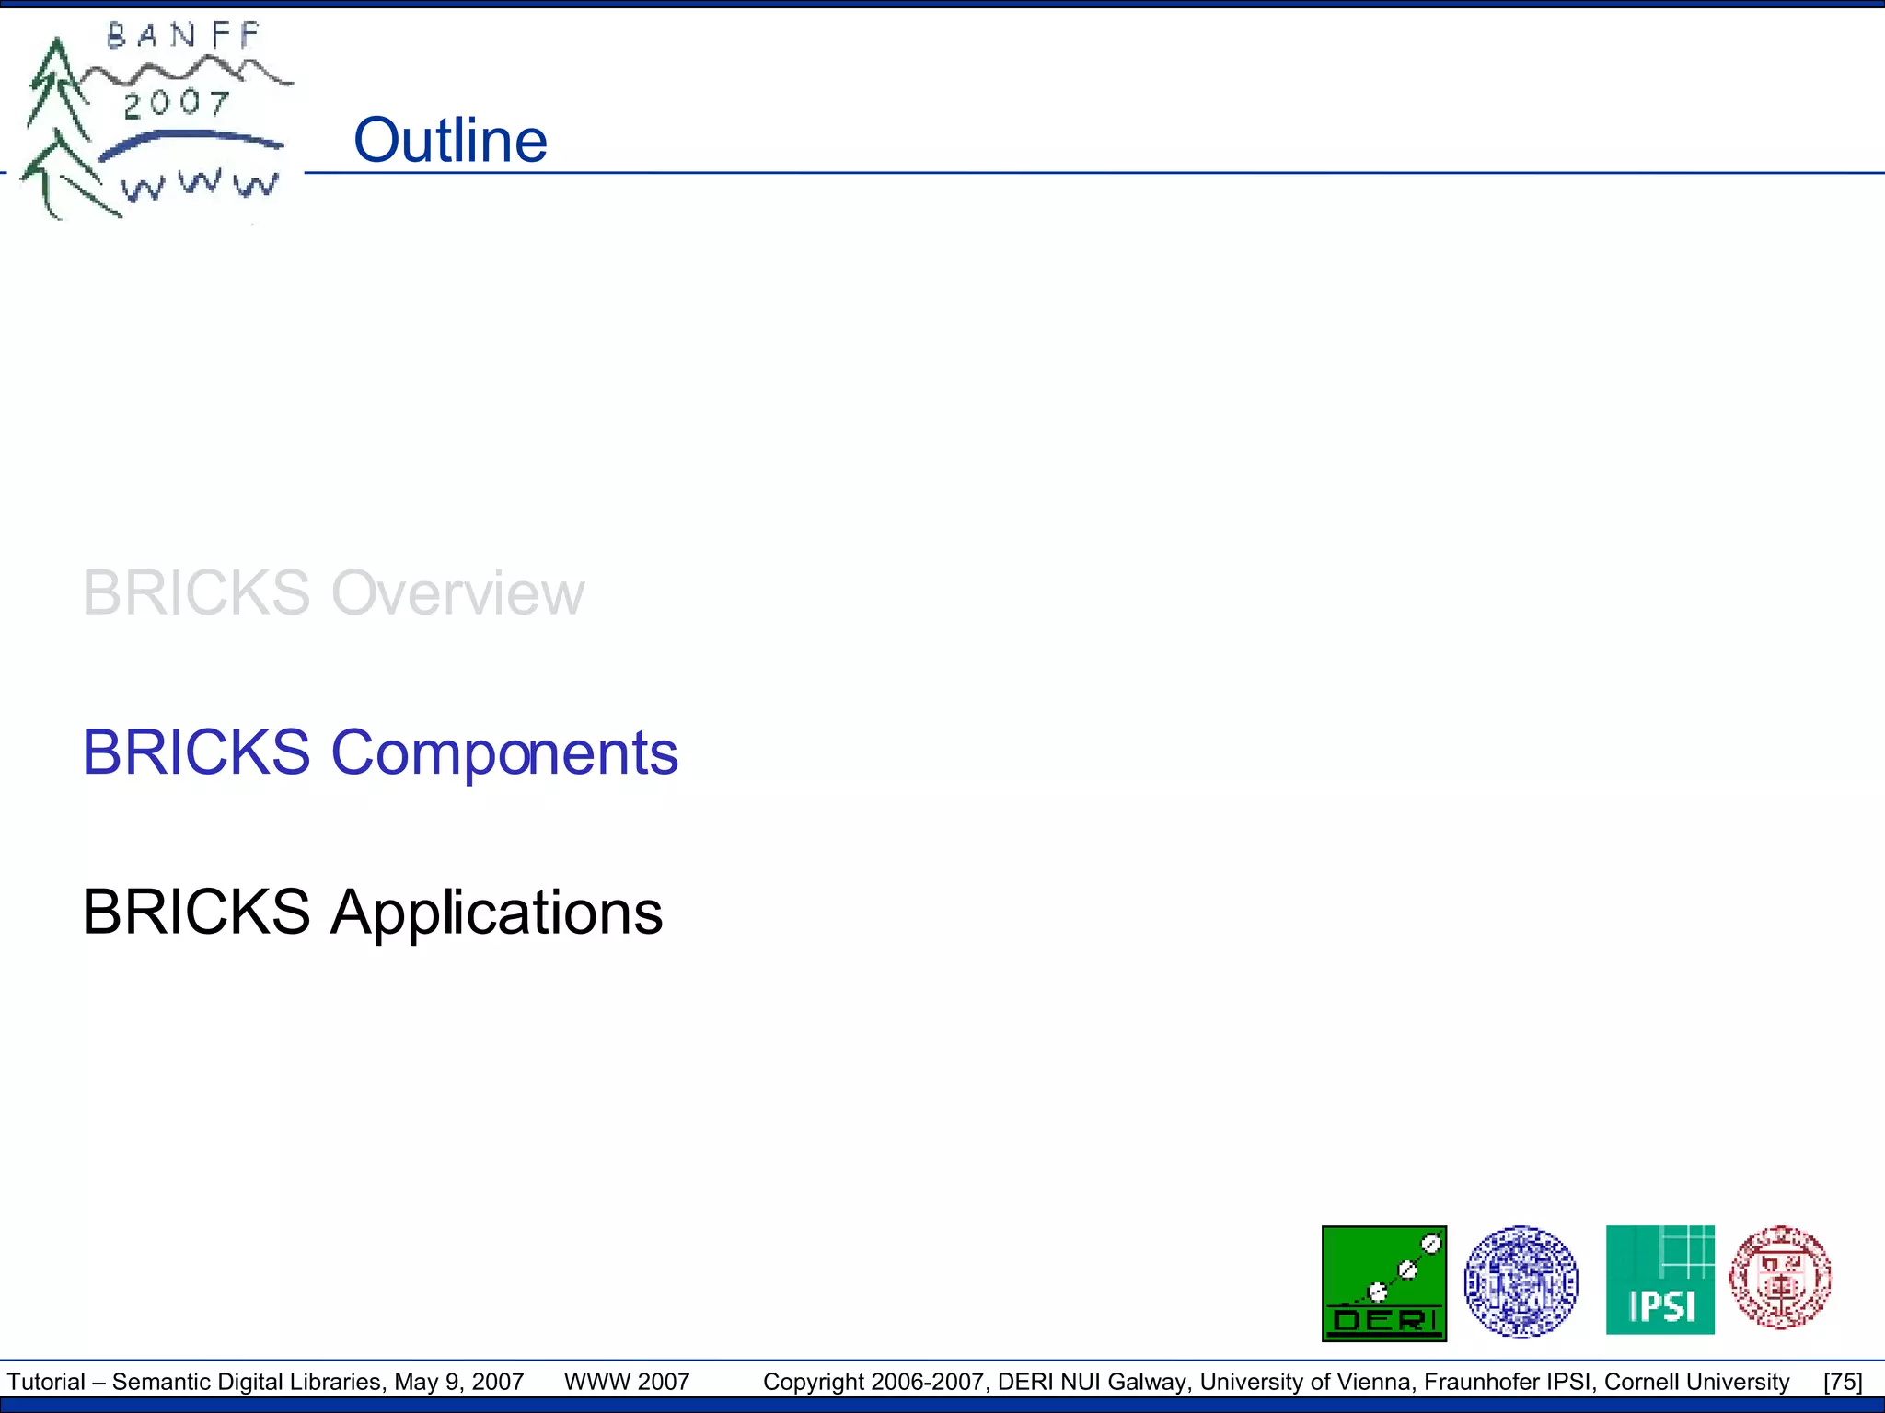
Task: Click the Banff 2007 WWW conference logo
Action: (155, 120)
